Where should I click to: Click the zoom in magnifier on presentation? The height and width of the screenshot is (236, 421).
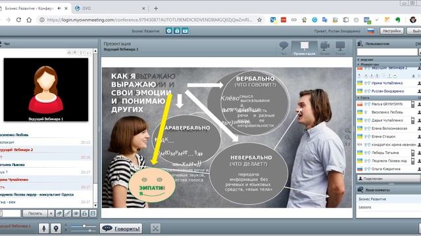347,130
